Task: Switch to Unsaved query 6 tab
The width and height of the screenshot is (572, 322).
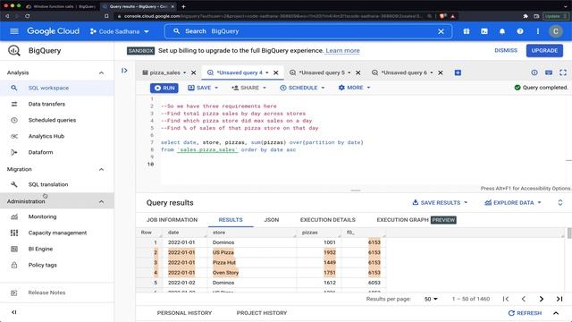Action: (403, 72)
